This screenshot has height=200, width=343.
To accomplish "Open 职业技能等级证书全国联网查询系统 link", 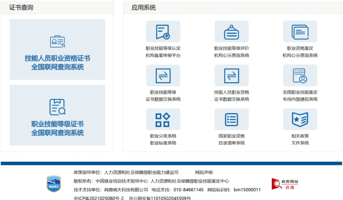I will [57, 128].
